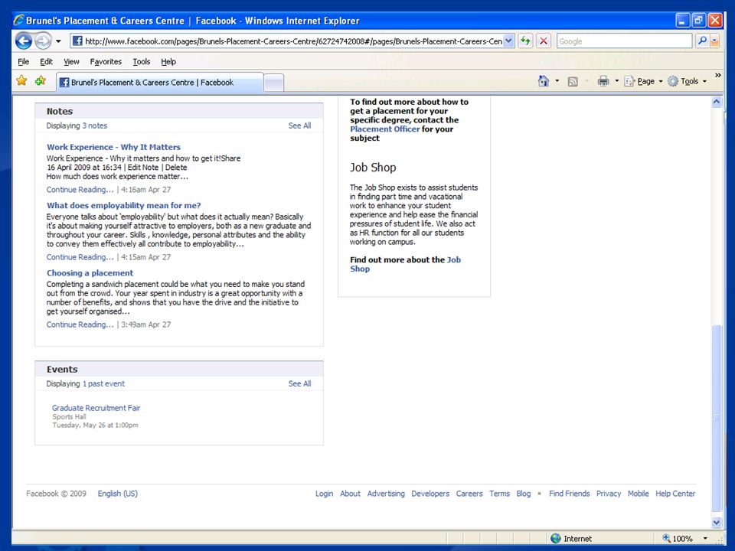Click the Advertising footer link
This screenshot has width=735, height=551.
[x=386, y=494]
